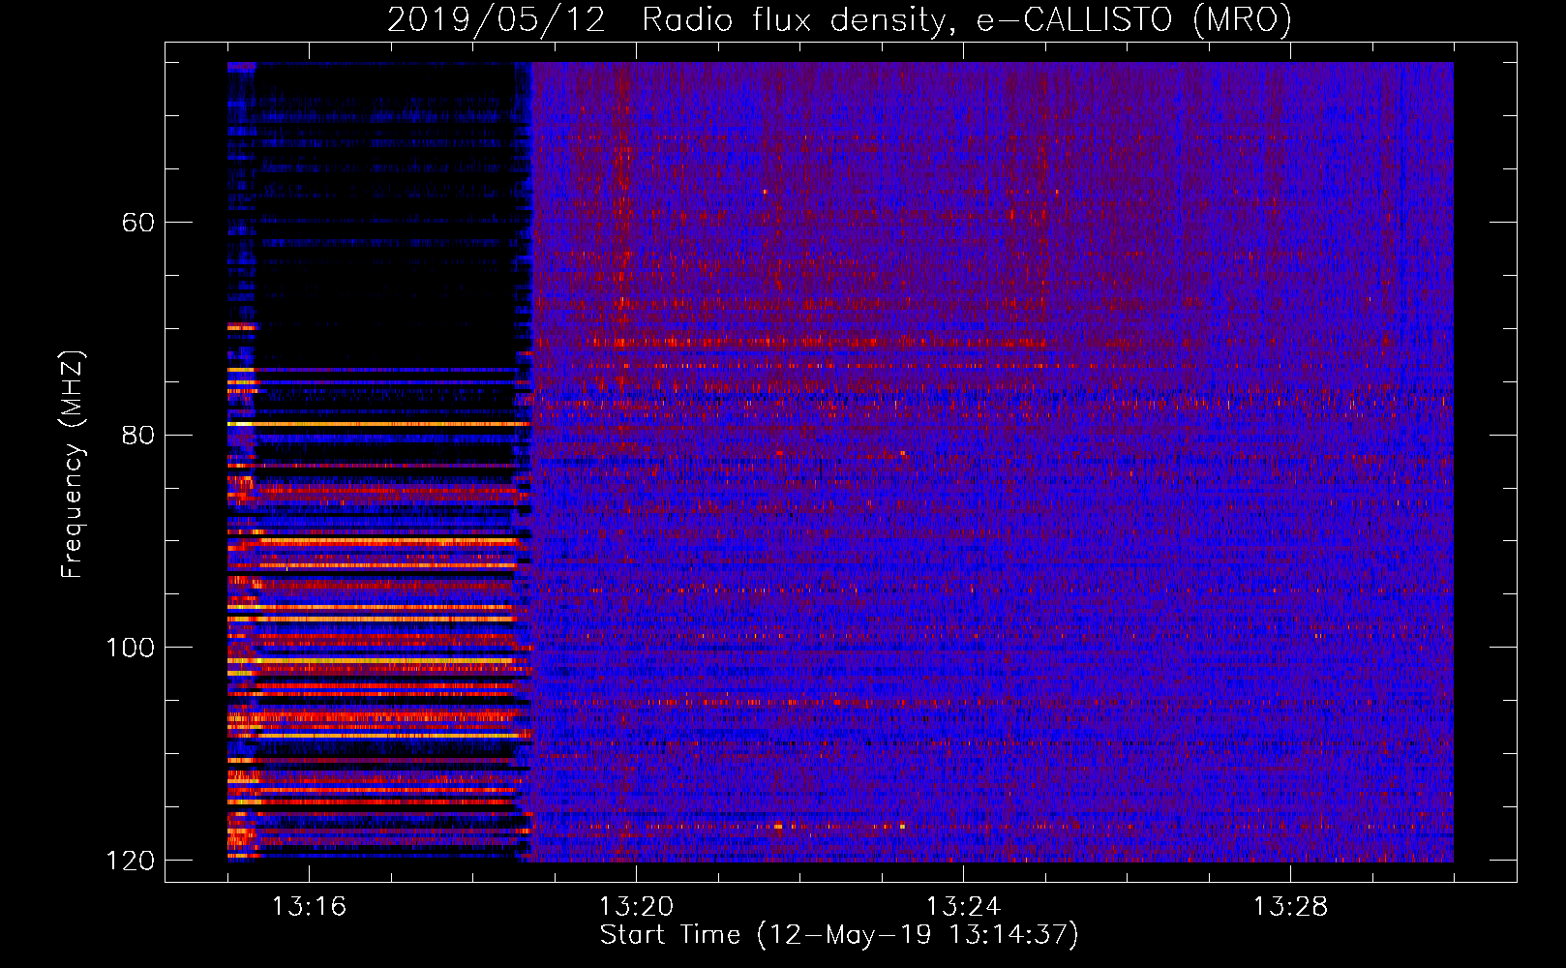The width and height of the screenshot is (1566, 968).
Task: Click the 120 frequency tick label
Action: point(130,861)
